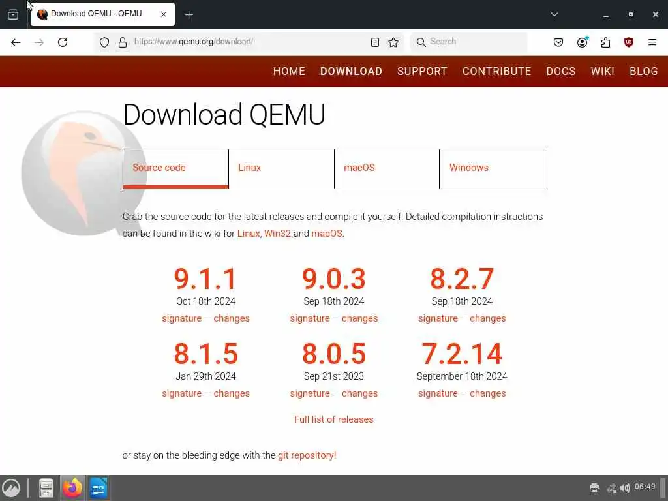668x501 pixels.
Task: Bookmark this page with the star icon
Action: 393,42
